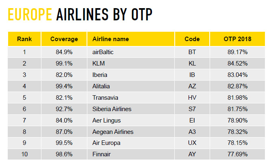Viewport: 269px width, 162px height.
Task: Click the Rank column header
Action: click(24, 39)
